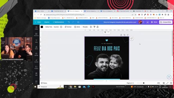Click the cloud save status icon
This screenshot has height=98, width=174.
(x=78, y=22)
